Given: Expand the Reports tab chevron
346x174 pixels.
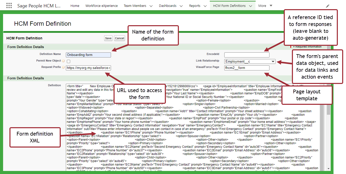Looking at the screenshot, I should (205, 6).
